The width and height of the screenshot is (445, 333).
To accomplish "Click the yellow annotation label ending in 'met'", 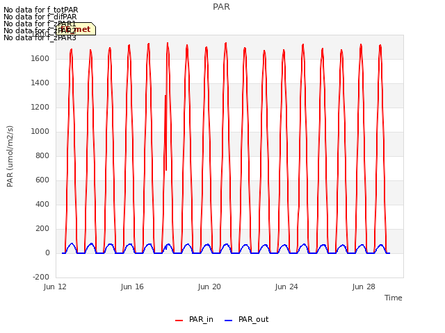I will [x=76, y=29].
